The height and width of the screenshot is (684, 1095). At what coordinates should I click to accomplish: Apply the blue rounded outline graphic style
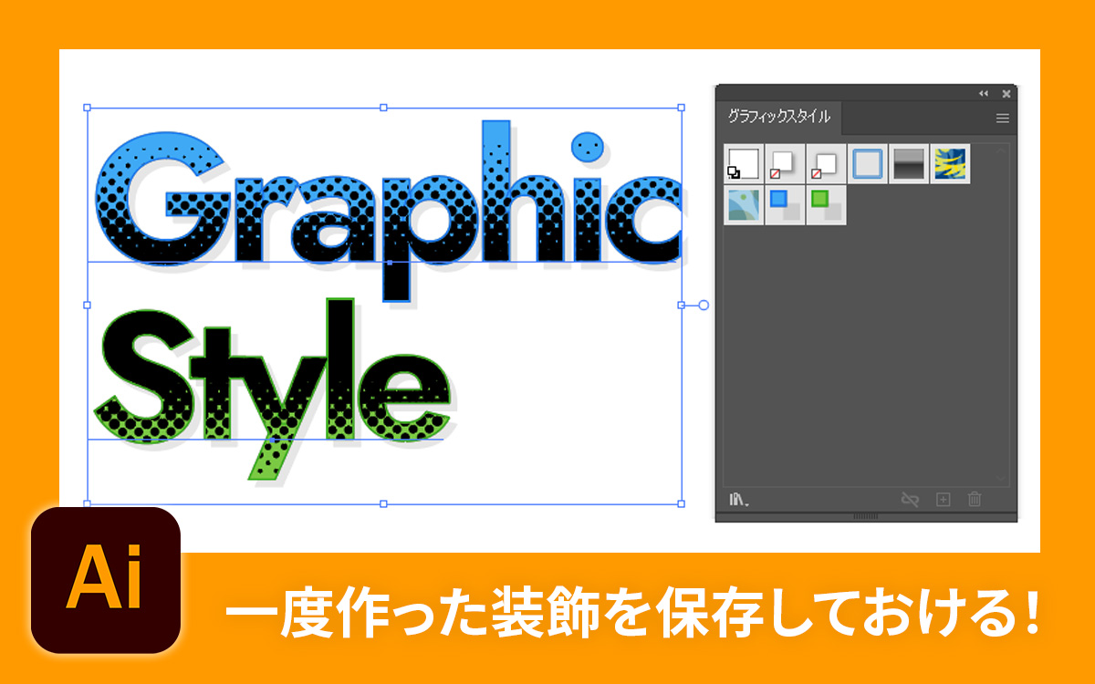867,163
